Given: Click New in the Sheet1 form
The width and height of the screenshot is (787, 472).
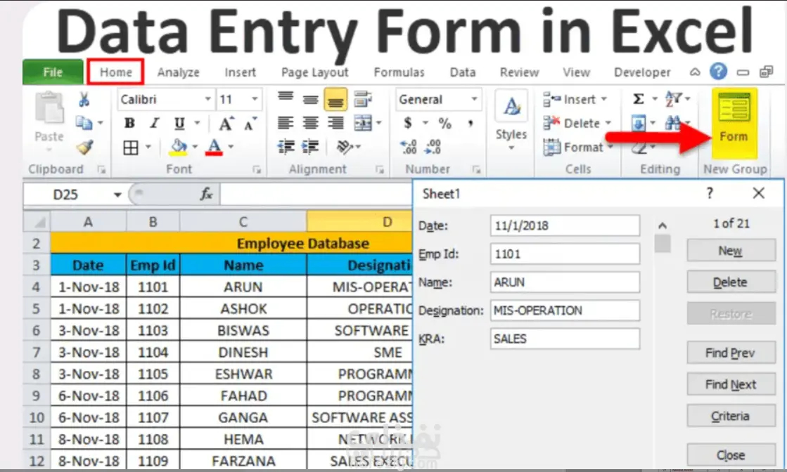Looking at the screenshot, I should (x=731, y=251).
